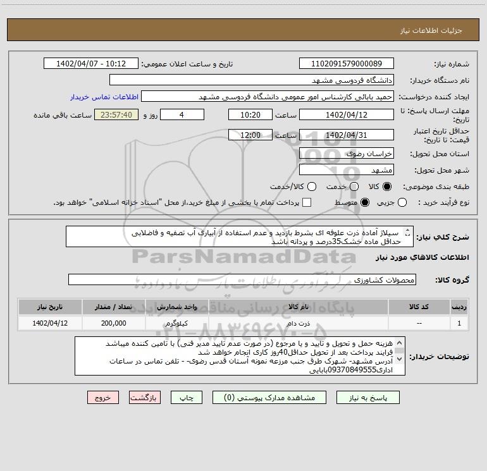Click the item name cell ذرت دام

[299, 323]
